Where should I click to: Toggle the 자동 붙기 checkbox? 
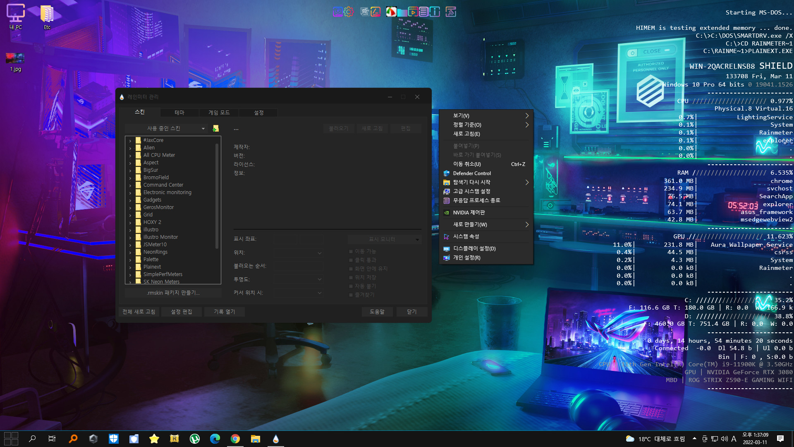click(x=351, y=286)
